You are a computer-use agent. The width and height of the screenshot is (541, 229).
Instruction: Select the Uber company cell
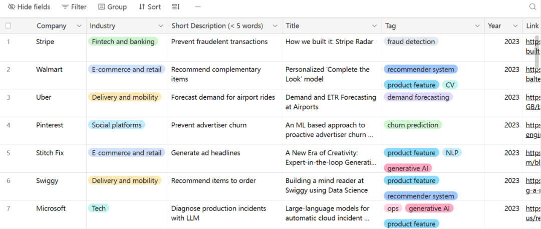click(x=51, y=103)
